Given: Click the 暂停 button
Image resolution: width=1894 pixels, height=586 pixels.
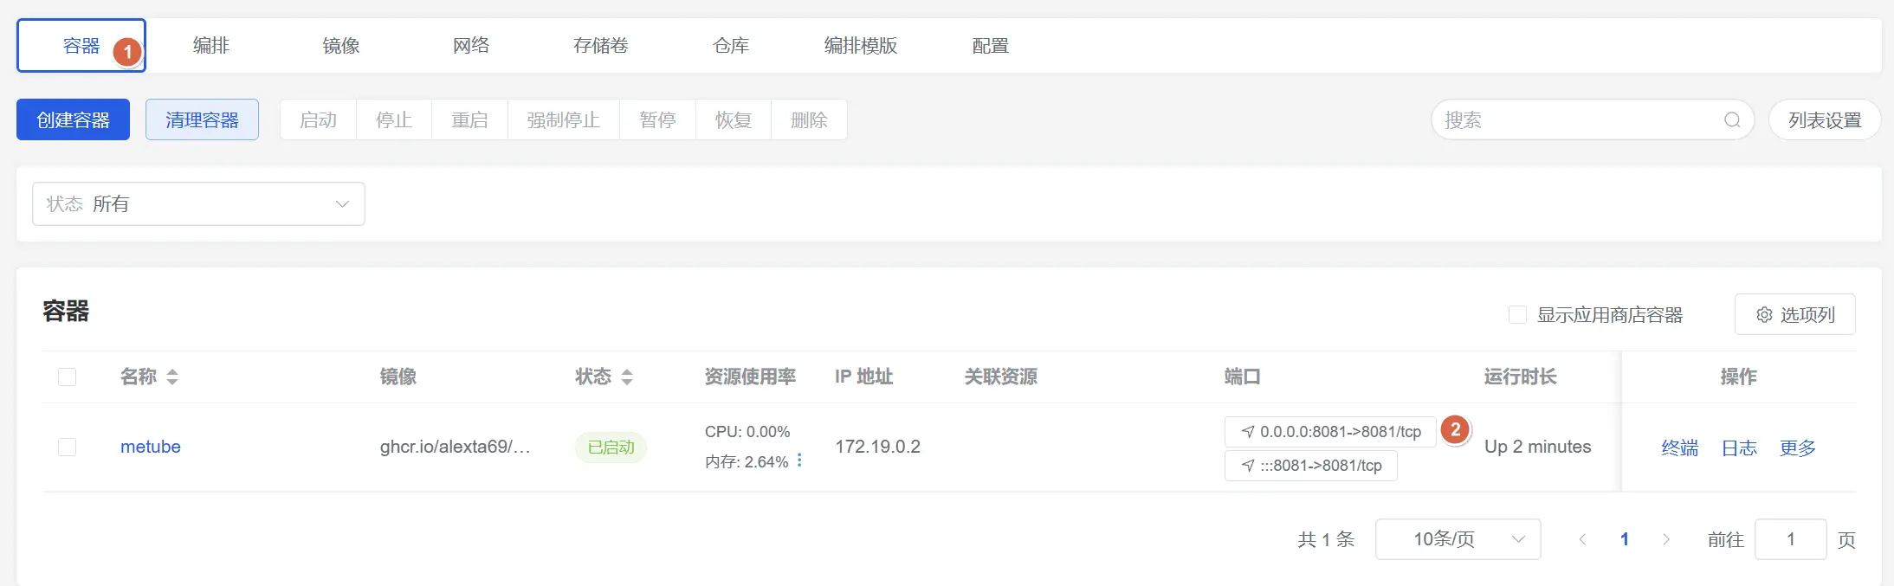Looking at the screenshot, I should click(657, 119).
